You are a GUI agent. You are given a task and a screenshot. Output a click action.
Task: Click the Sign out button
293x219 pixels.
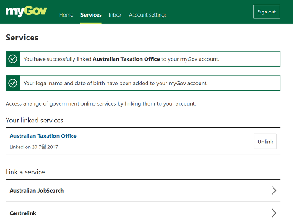tap(266, 12)
